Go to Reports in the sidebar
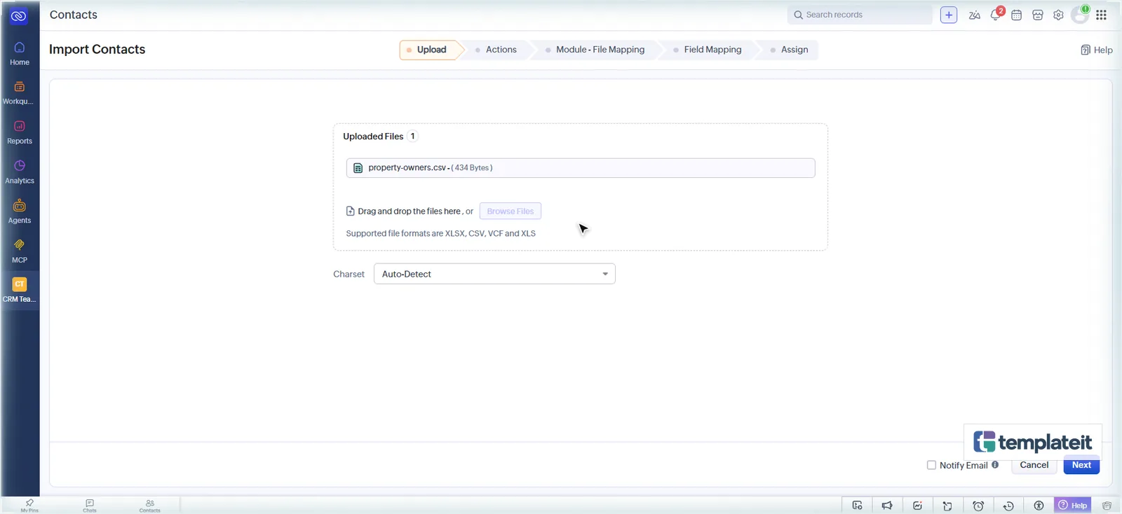1122x514 pixels. [20, 132]
